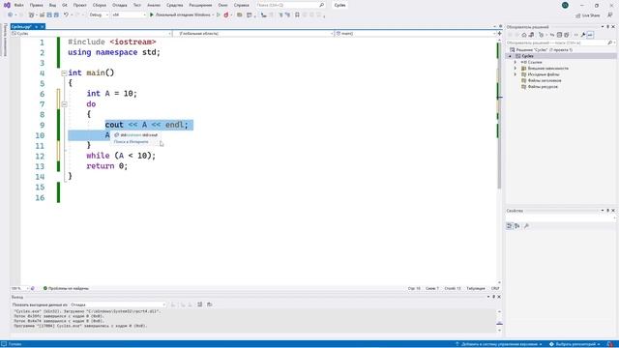Collapse the Cycles project node

(510, 56)
